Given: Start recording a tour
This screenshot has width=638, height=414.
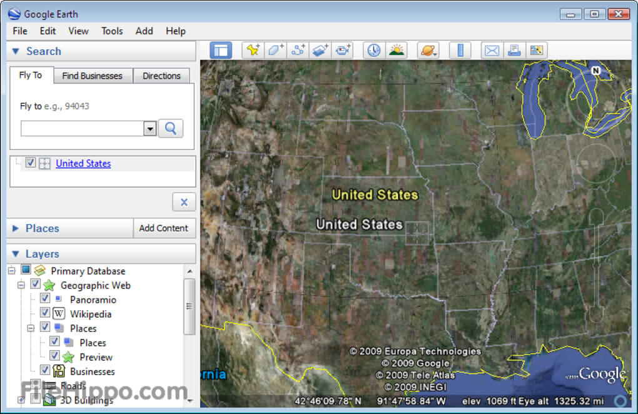Looking at the screenshot, I should coord(343,51).
